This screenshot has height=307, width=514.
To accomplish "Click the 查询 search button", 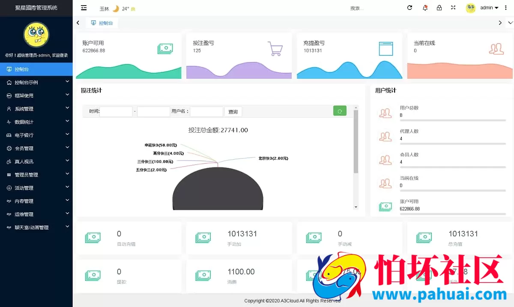I will pos(233,111).
